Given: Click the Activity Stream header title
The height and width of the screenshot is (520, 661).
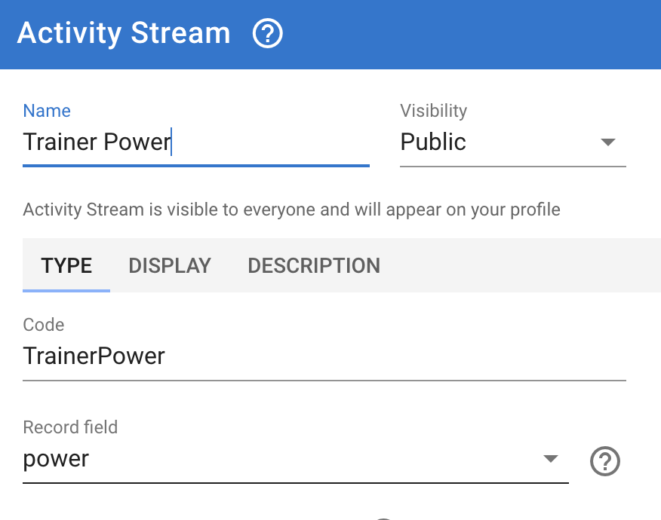Looking at the screenshot, I should click(x=124, y=34).
